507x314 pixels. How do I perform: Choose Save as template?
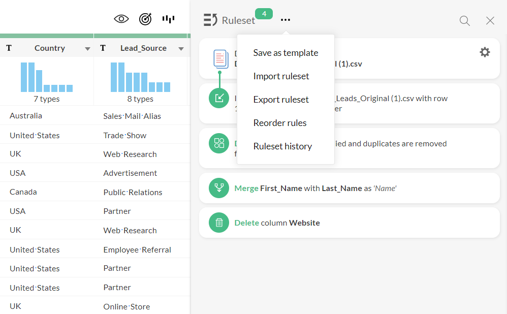pos(286,53)
